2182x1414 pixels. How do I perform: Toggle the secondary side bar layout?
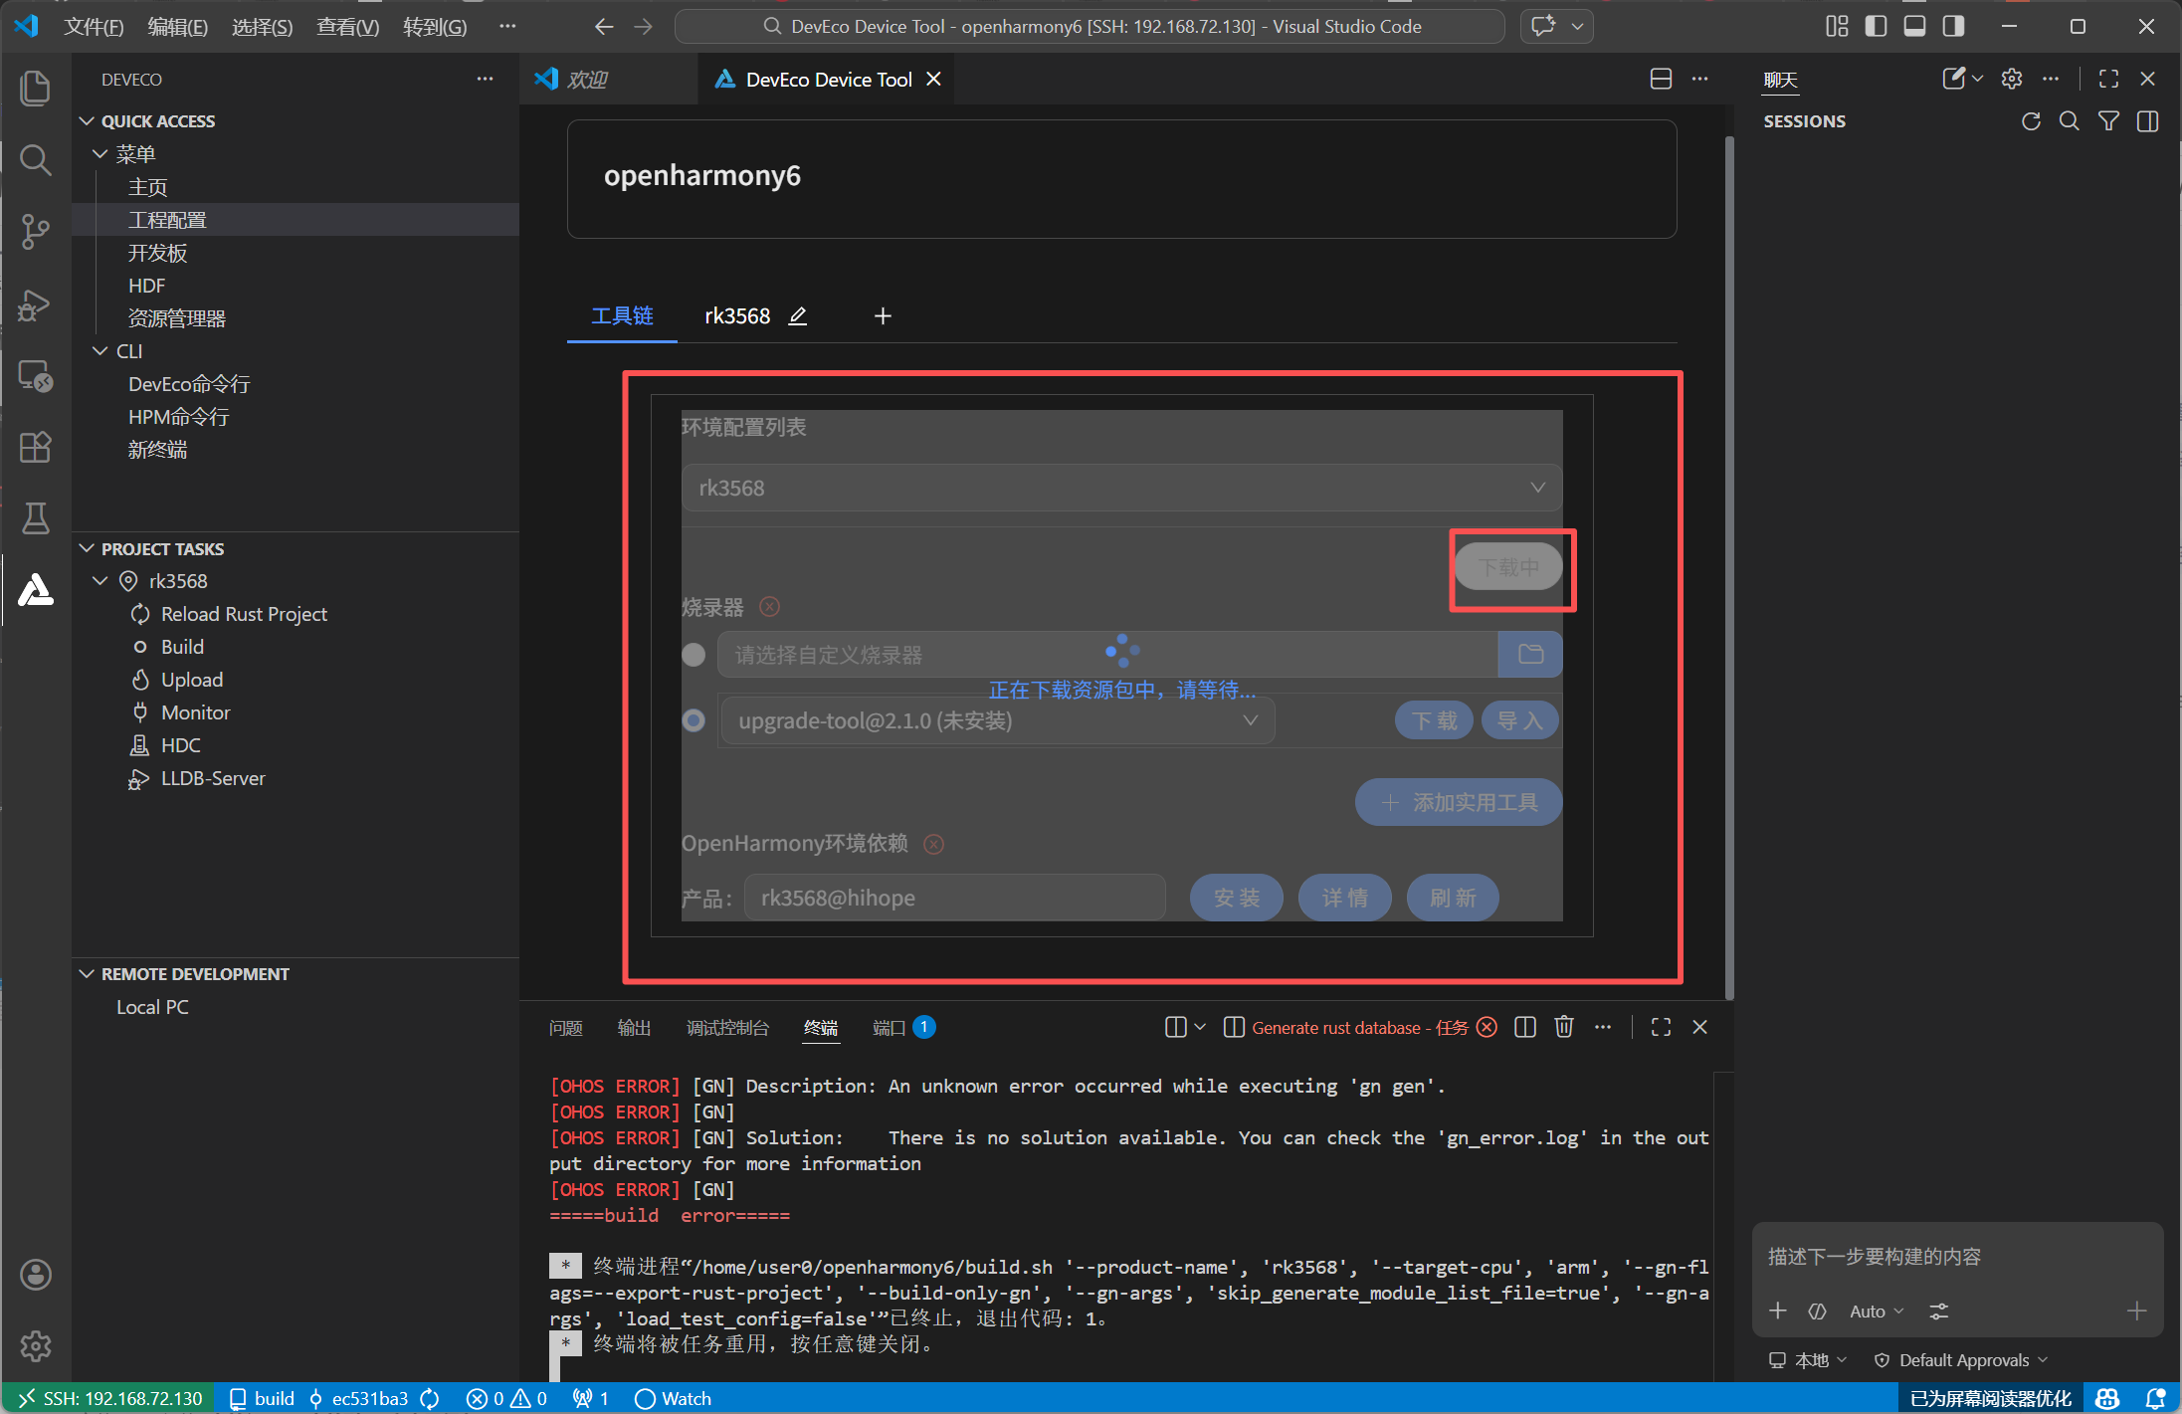[1953, 27]
